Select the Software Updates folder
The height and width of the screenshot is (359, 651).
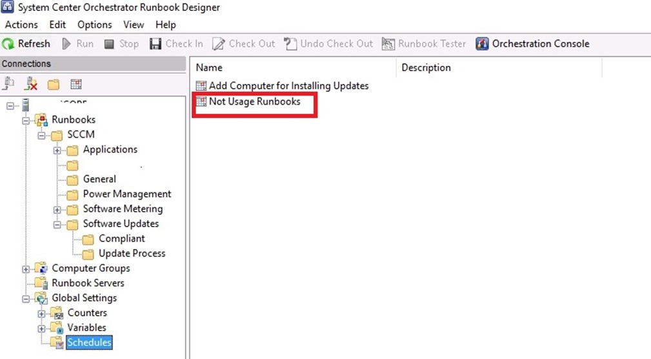(x=121, y=224)
